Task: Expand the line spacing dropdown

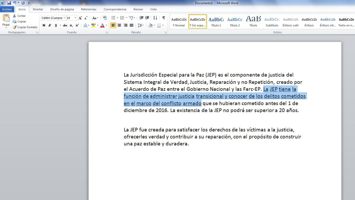Action: pos(143,25)
